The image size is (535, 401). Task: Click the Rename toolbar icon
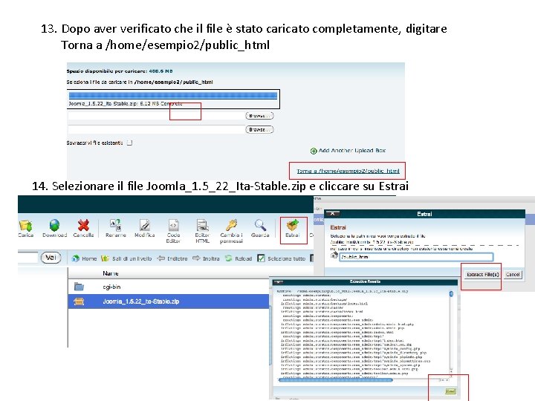coord(115,225)
